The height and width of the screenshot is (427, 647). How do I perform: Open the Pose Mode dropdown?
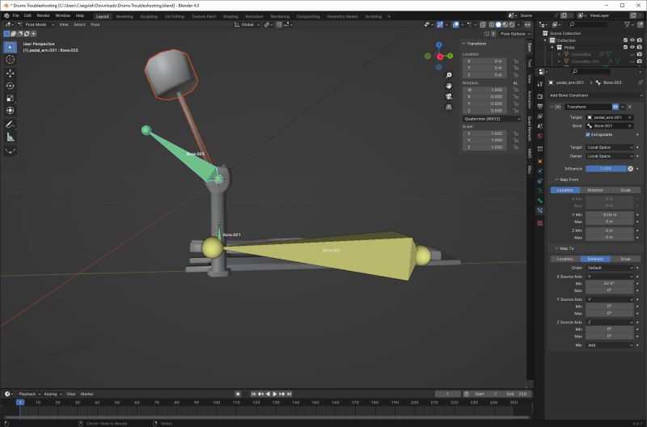point(36,25)
